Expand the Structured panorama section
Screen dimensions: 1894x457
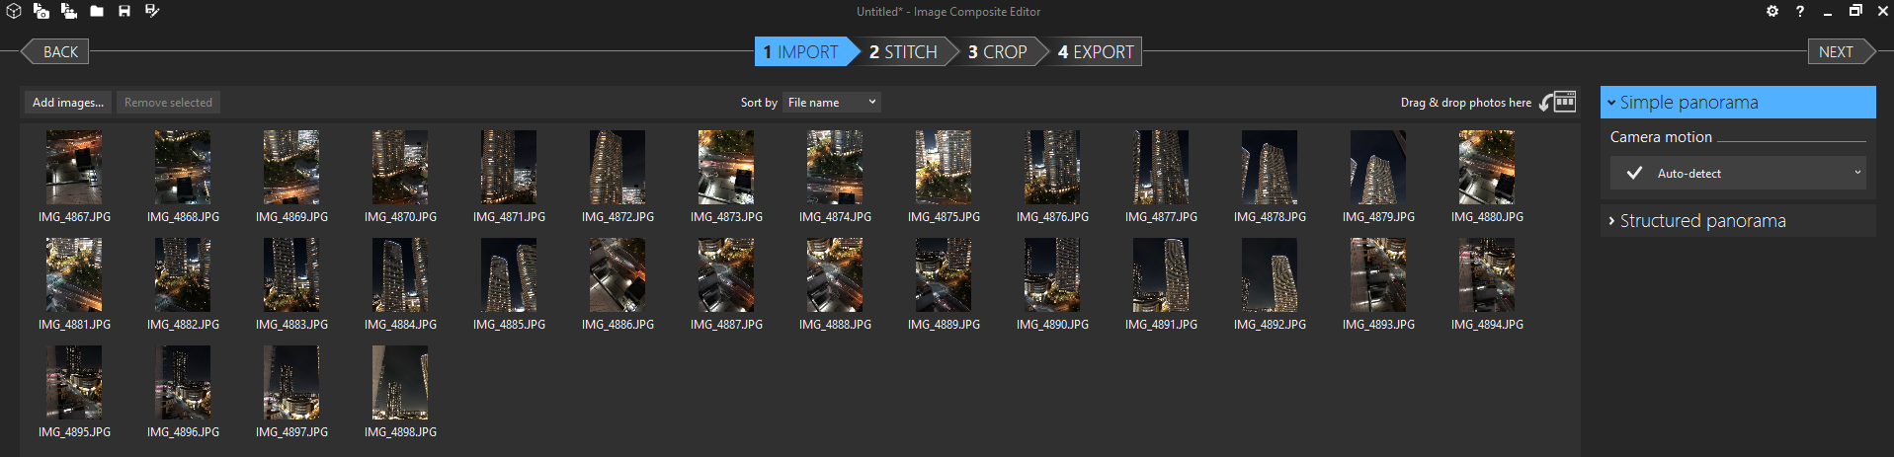coord(1738,220)
